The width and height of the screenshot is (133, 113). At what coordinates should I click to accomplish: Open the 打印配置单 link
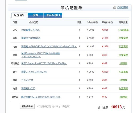click(123, 7)
